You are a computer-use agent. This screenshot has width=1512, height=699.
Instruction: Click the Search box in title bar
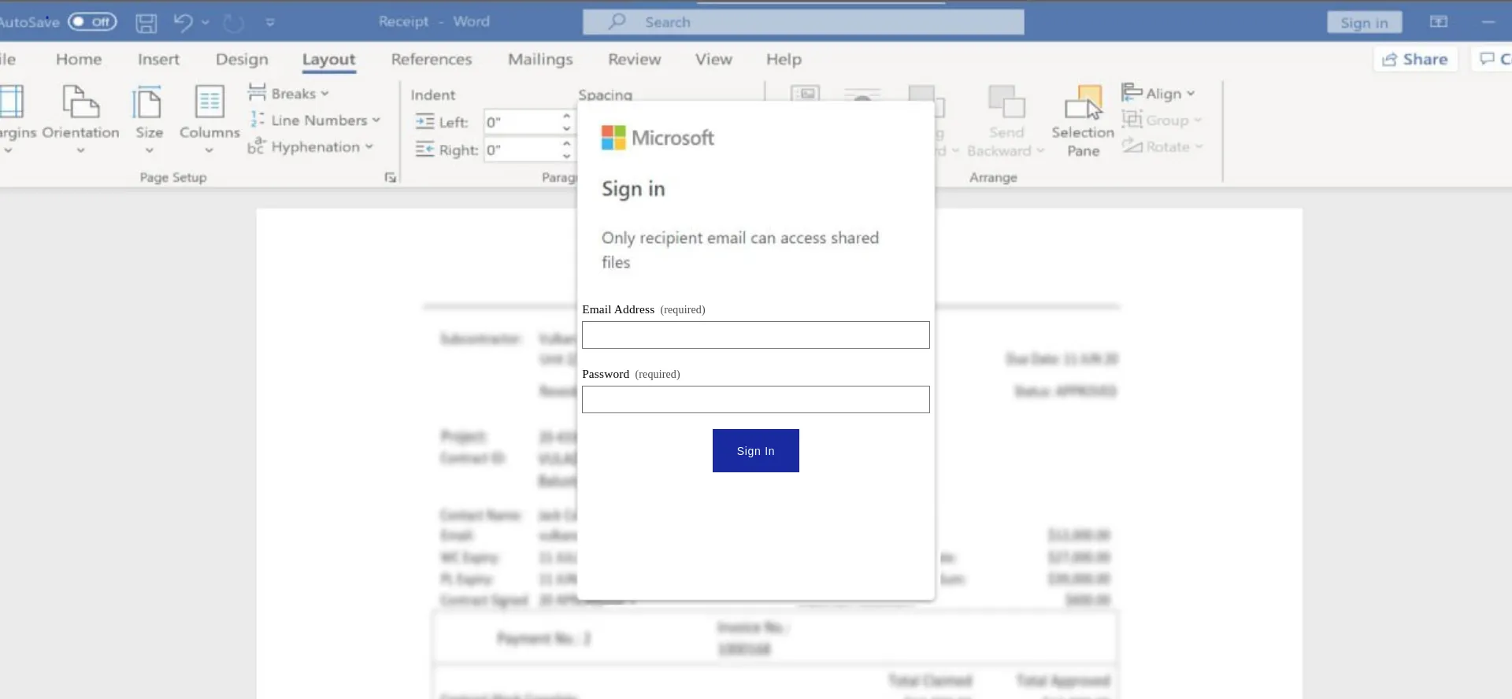point(803,22)
